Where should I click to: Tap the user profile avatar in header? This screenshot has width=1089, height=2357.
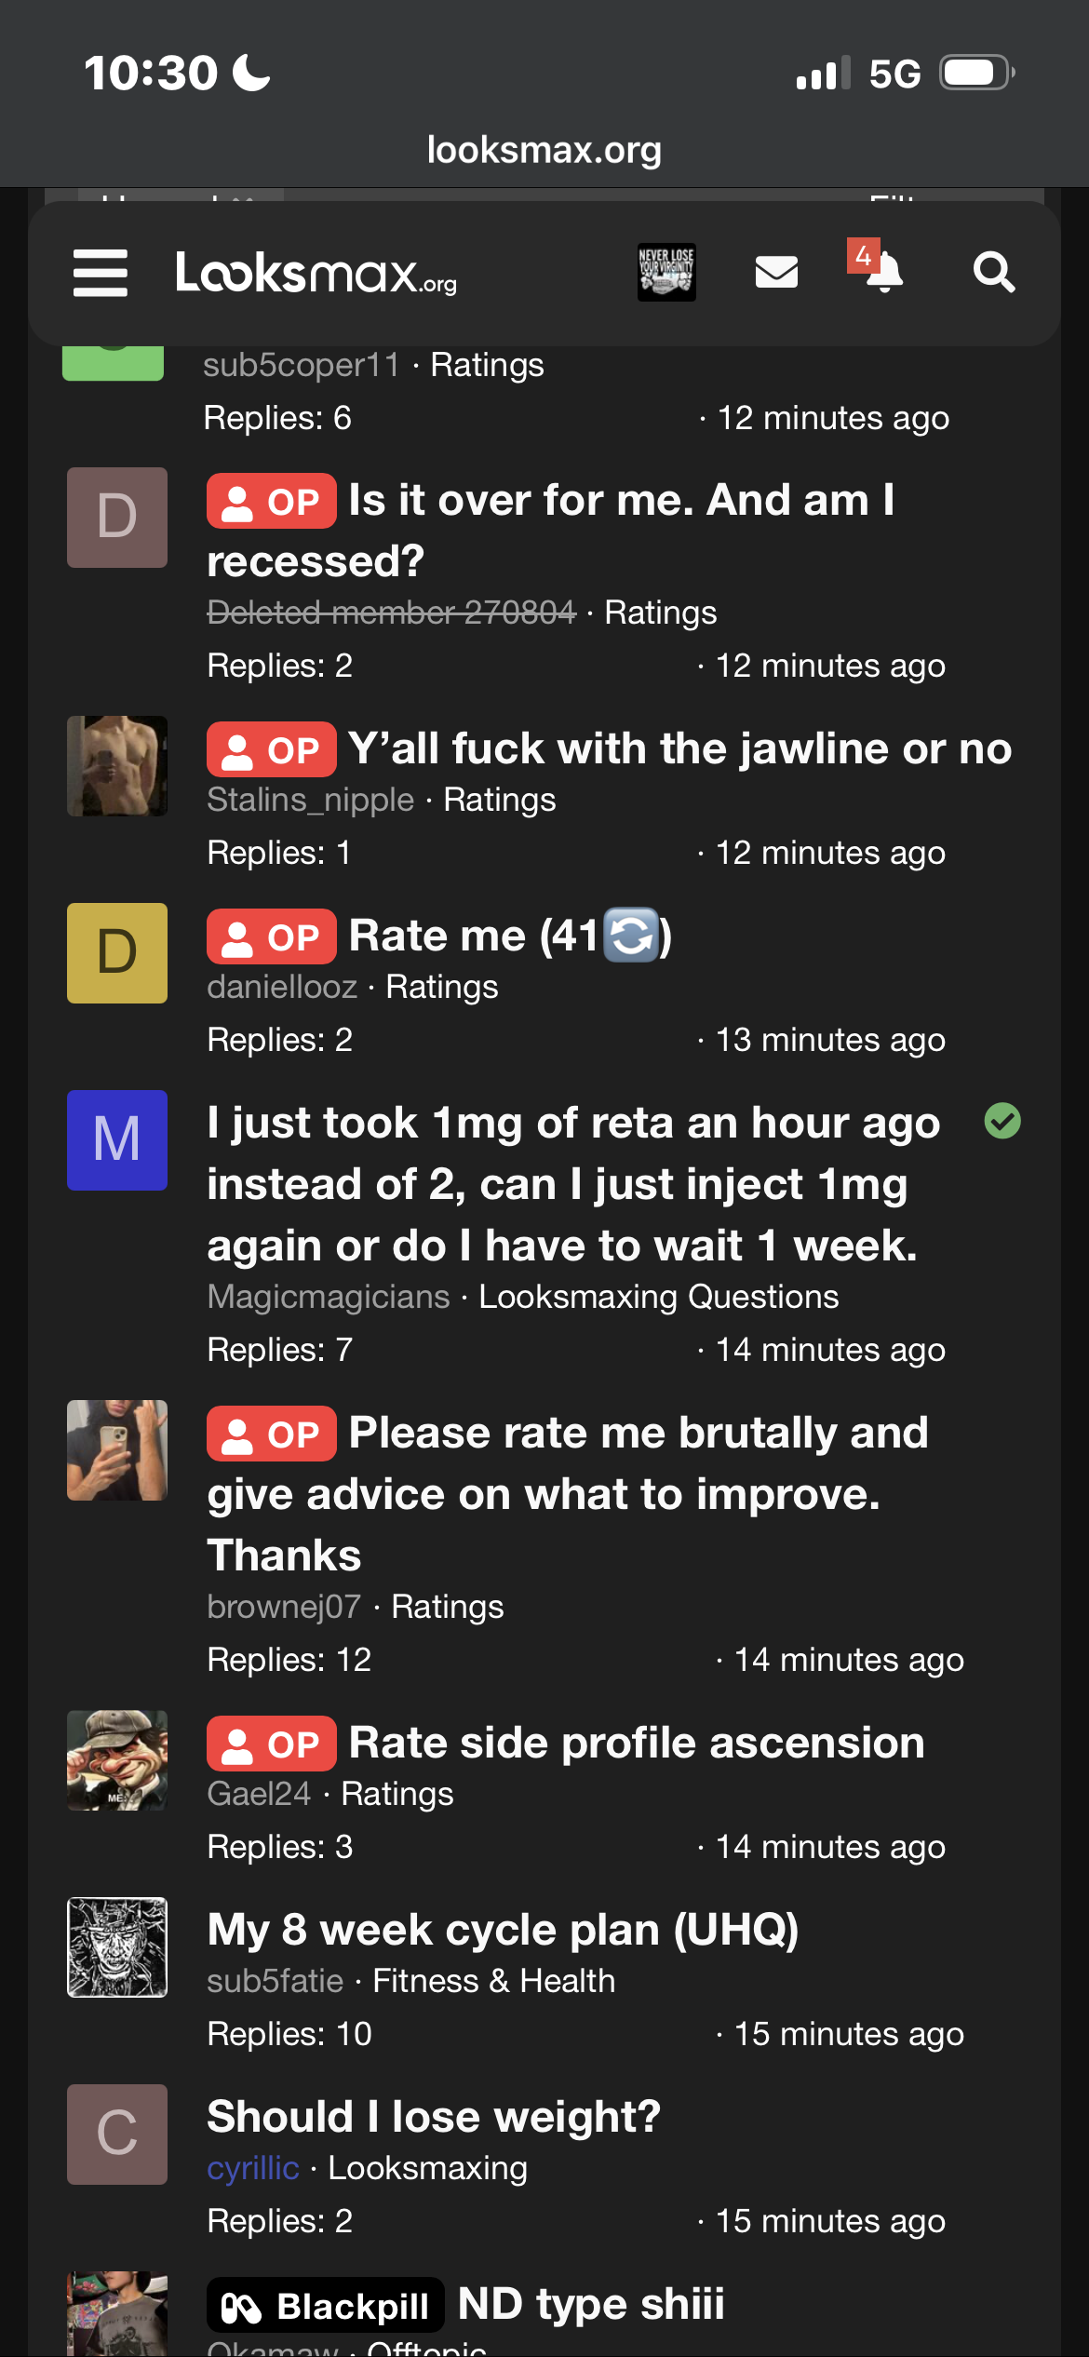[666, 273]
